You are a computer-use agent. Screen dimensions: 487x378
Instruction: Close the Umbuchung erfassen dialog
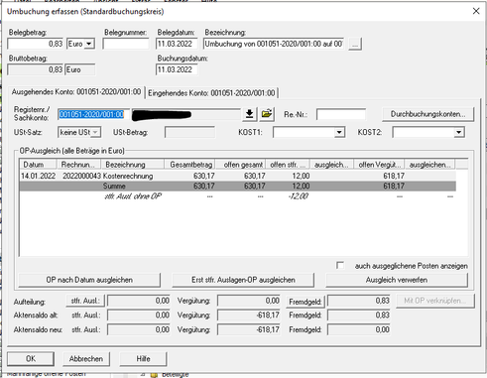476,11
